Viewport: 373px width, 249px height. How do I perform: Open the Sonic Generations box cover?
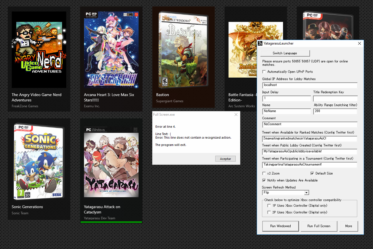click(x=39, y=162)
